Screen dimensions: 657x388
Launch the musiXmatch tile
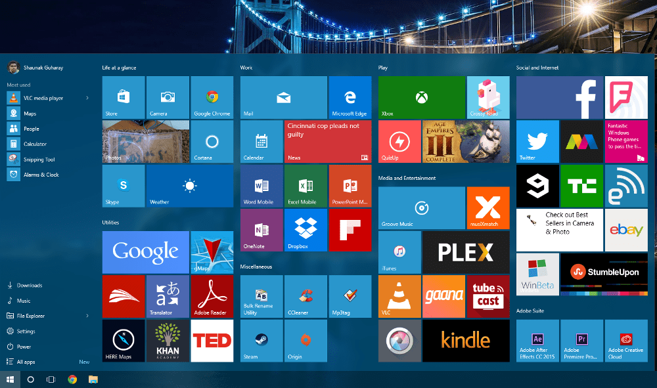(488, 208)
